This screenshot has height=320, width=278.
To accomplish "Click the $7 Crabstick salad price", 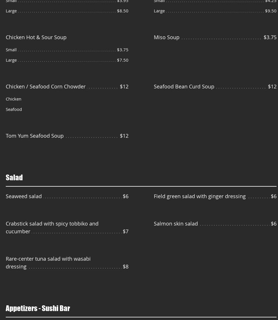I will [x=126, y=231].
